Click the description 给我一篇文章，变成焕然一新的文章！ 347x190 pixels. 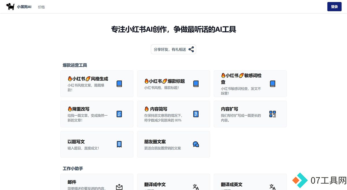pyautogui.click(x=88, y=118)
